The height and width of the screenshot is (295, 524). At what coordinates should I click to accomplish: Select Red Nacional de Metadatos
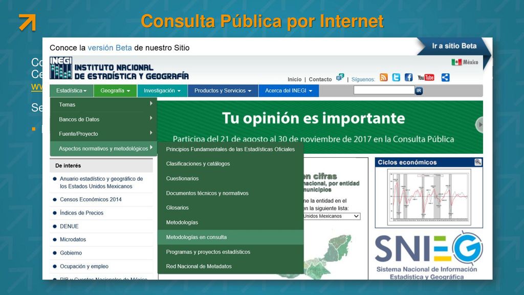[231, 266]
